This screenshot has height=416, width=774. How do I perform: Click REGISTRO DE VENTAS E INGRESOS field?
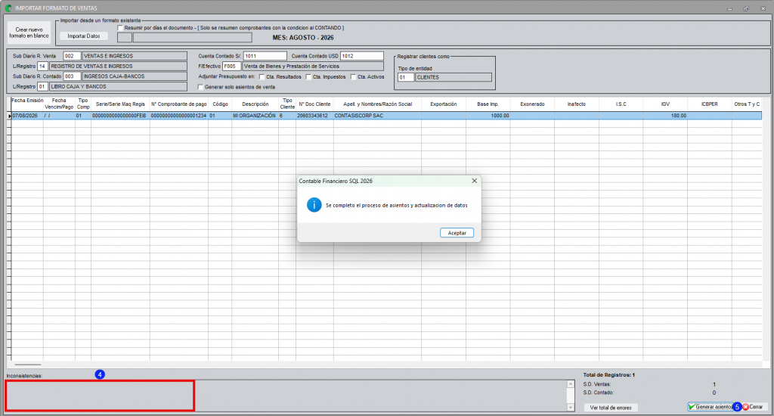119,67
